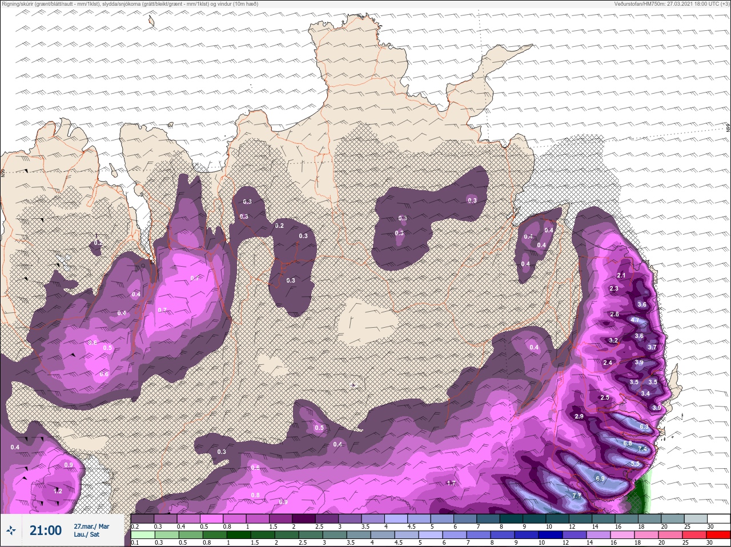The width and height of the screenshot is (731, 547).
Task: Select upper legend pink swatch labeled 0.5
Action: [x=211, y=518]
